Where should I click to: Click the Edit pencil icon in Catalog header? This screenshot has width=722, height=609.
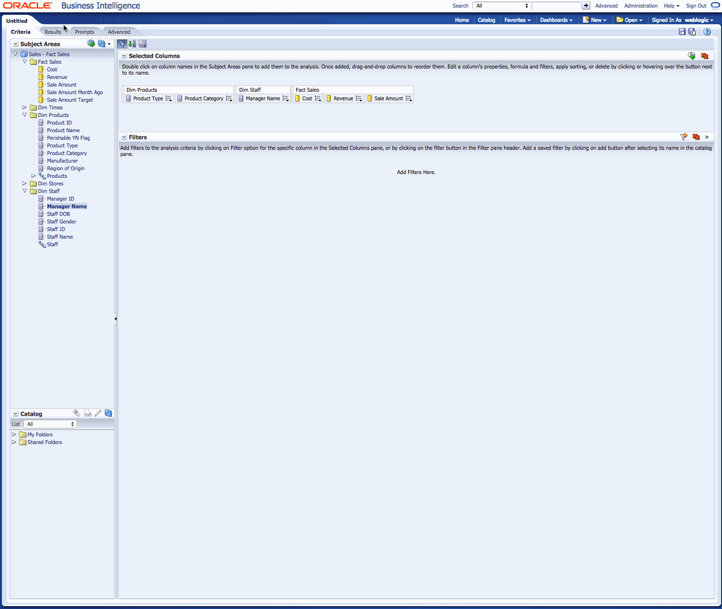coord(98,413)
